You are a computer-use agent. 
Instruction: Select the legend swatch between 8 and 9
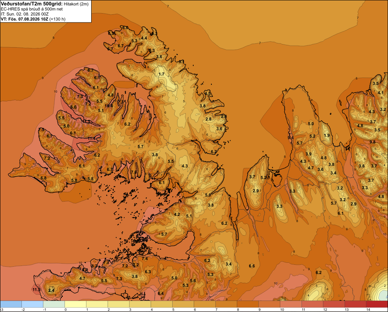(x=248, y=304)
